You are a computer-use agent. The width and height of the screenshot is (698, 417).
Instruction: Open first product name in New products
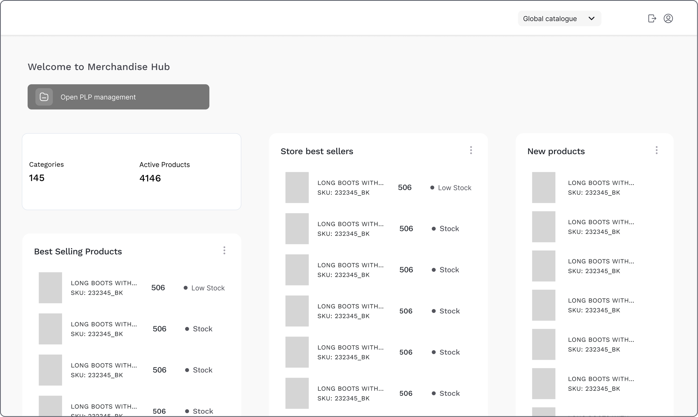pyautogui.click(x=601, y=183)
